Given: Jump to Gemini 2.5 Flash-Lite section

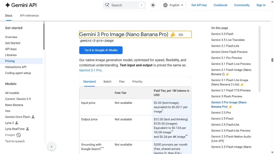Looking at the screenshot, I should point(225,125).
